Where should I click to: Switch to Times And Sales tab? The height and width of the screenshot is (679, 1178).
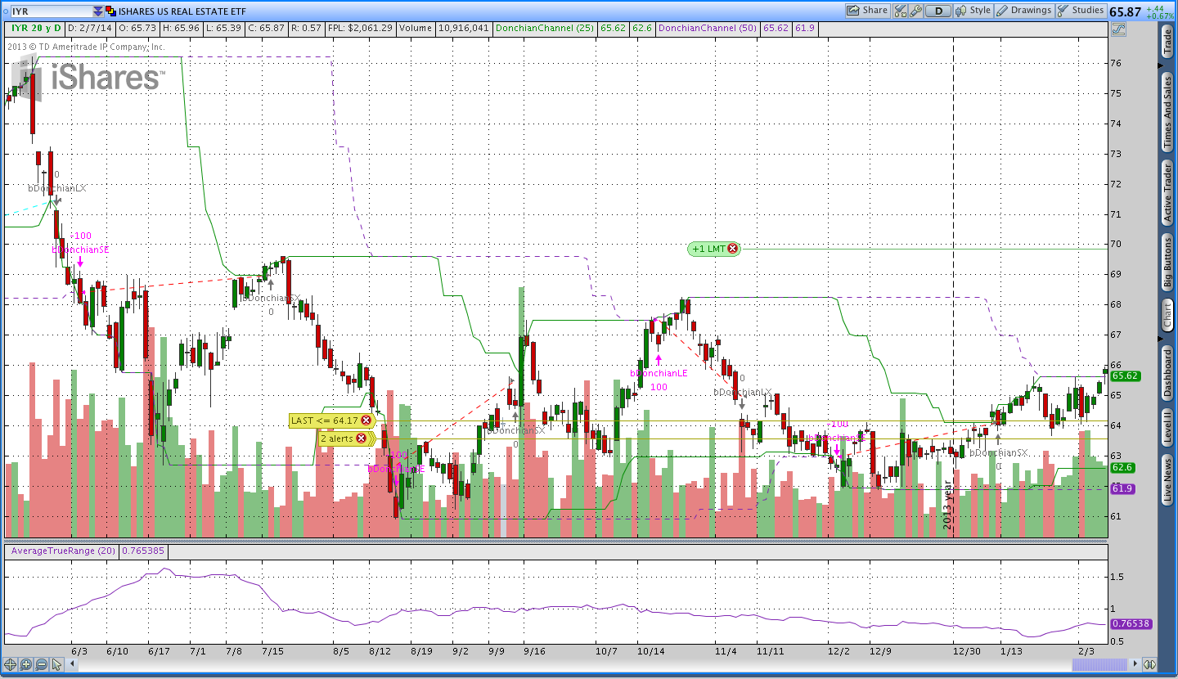click(x=1168, y=112)
